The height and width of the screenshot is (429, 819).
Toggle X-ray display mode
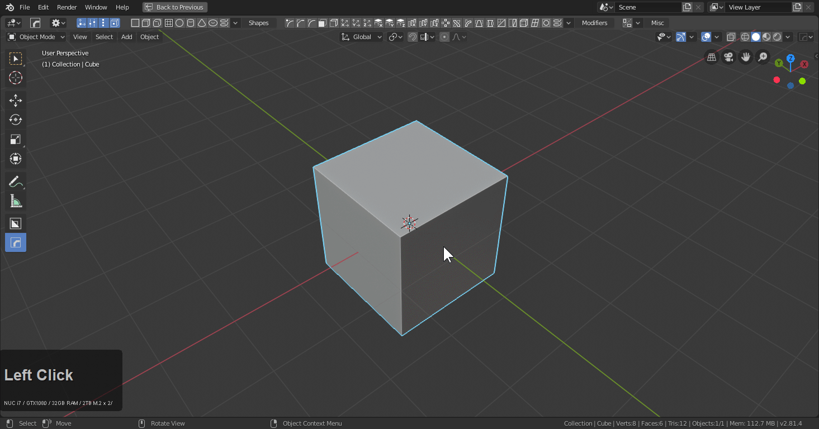[731, 37]
